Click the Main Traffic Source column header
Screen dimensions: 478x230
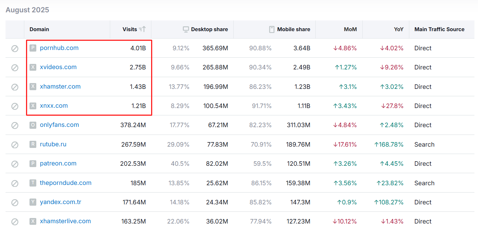tap(439, 29)
